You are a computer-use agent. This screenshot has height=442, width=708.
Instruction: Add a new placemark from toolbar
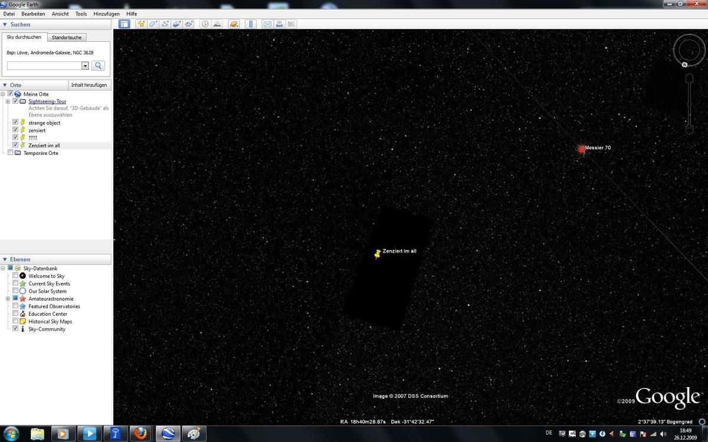pyautogui.click(x=141, y=24)
